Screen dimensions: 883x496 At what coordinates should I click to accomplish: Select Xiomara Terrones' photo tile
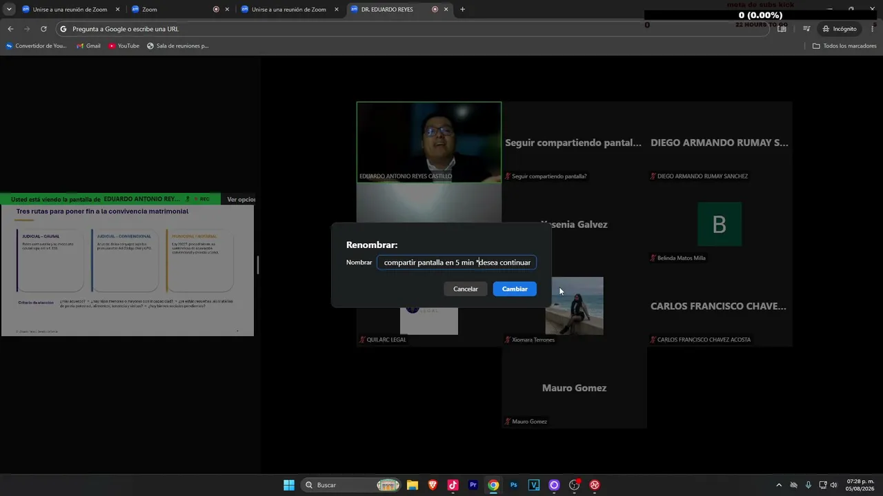pyautogui.click(x=574, y=306)
